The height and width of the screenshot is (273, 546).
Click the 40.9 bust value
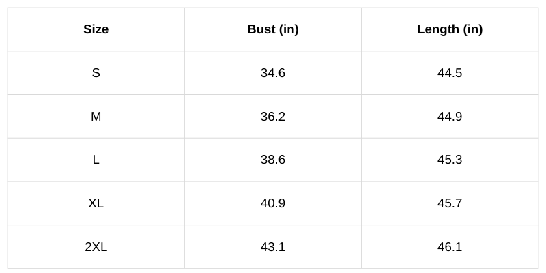(272, 203)
